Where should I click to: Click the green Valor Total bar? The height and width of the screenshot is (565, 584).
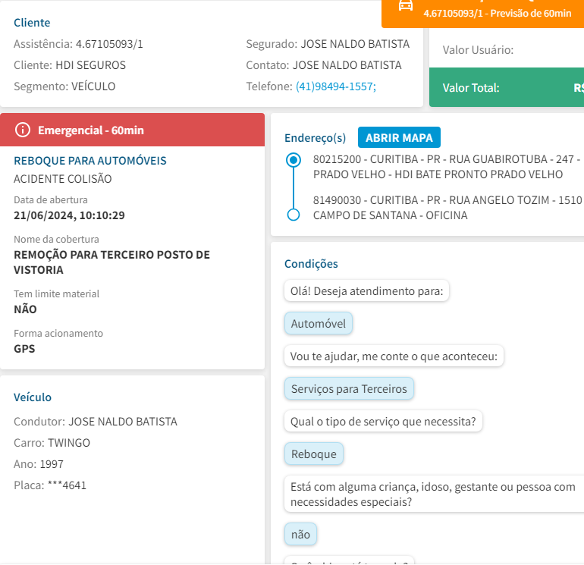click(507, 87)
